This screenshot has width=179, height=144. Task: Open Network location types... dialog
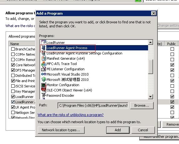[61, 130]
